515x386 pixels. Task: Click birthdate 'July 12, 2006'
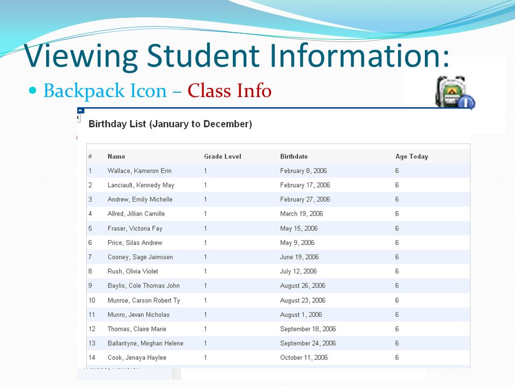[298, 271]
